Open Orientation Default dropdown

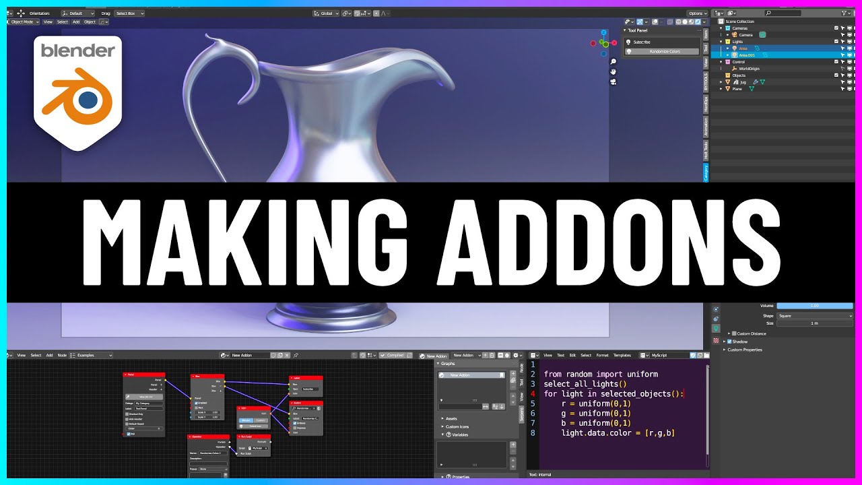point(77,13)
